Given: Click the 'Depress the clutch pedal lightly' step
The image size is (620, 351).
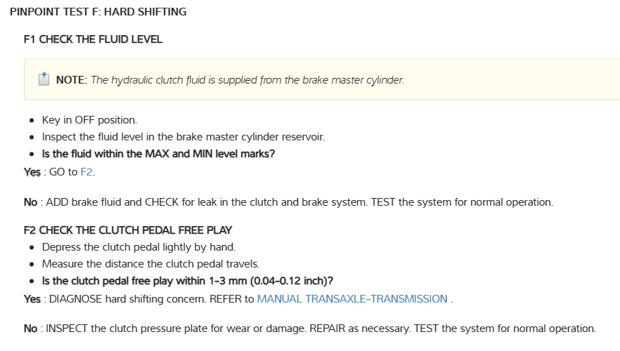Looking at the screenshot, I should coord(138,247).
